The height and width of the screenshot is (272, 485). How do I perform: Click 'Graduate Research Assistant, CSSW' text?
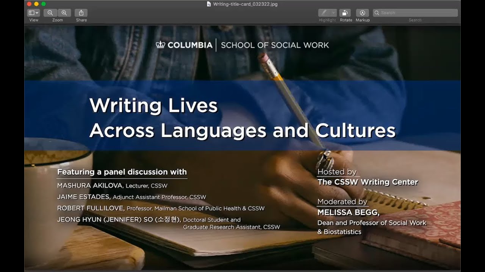click(x=232, y=227)
